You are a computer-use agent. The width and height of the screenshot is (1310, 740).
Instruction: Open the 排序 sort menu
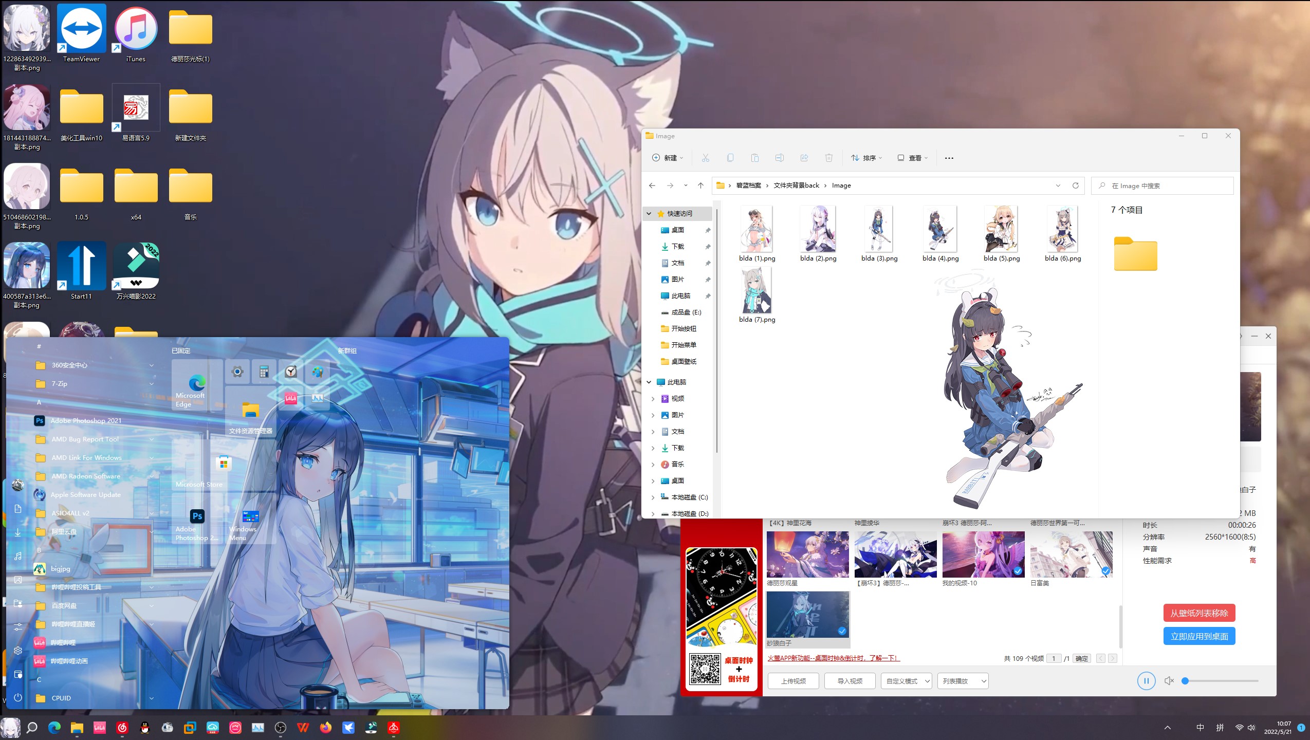coord(866,158)
